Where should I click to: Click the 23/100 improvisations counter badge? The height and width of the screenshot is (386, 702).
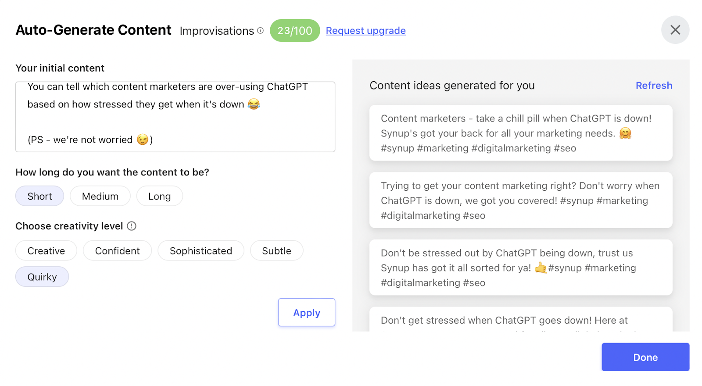295,31
